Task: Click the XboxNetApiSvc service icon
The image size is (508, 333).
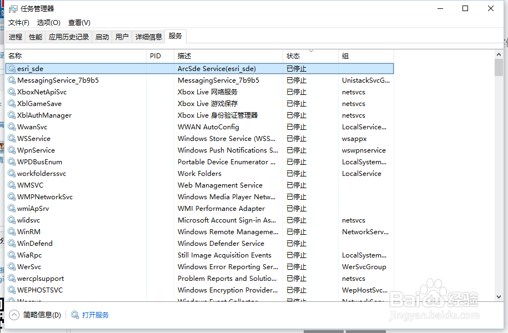Action: coord(12,92)
